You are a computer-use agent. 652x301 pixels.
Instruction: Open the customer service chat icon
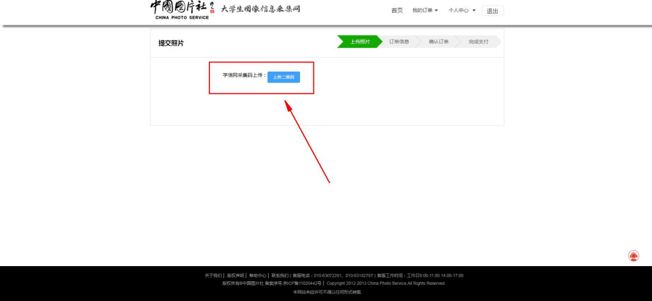[x=633, y=256]
